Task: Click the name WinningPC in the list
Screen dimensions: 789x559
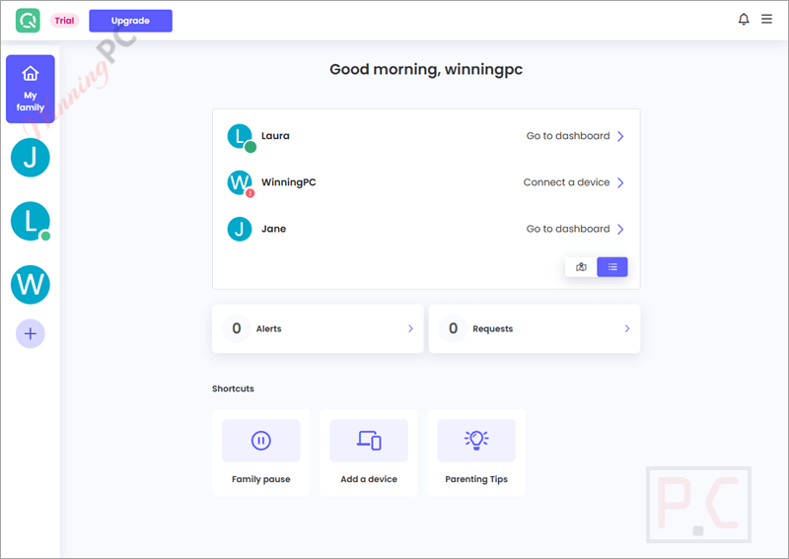Action: tap(289, 182)
